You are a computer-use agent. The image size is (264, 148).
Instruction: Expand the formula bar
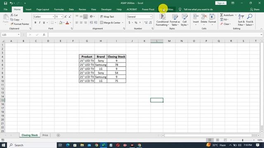[x=261, y=35]
